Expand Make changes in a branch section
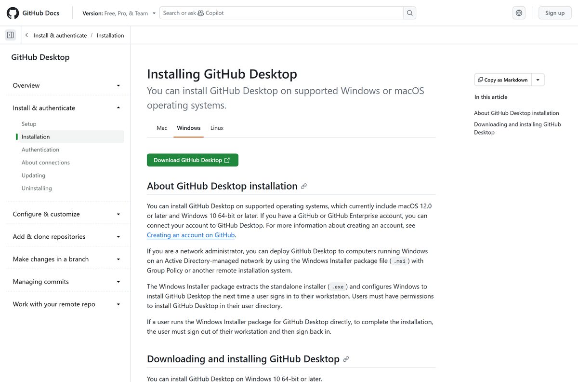The height and width of the screenshot is (382, 578). [x=66, y=259]
